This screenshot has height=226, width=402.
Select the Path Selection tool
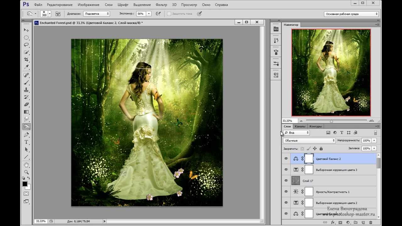pos(26,150)
